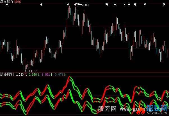The width and height of the screenshot is (169, 116).
Task: Click the down arrow after 0.977
Action: click(65, 74)
